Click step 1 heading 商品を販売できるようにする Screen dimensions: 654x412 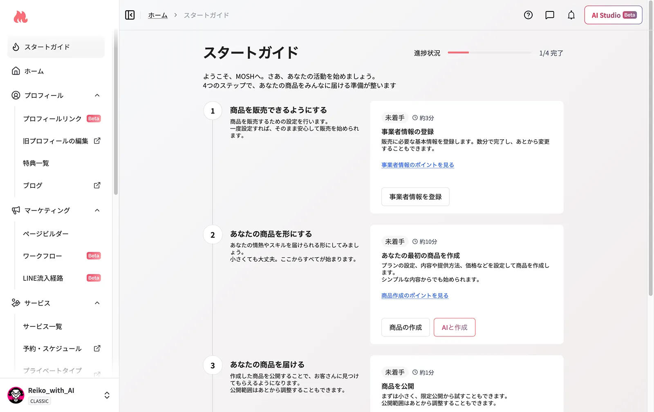point(278,110)
